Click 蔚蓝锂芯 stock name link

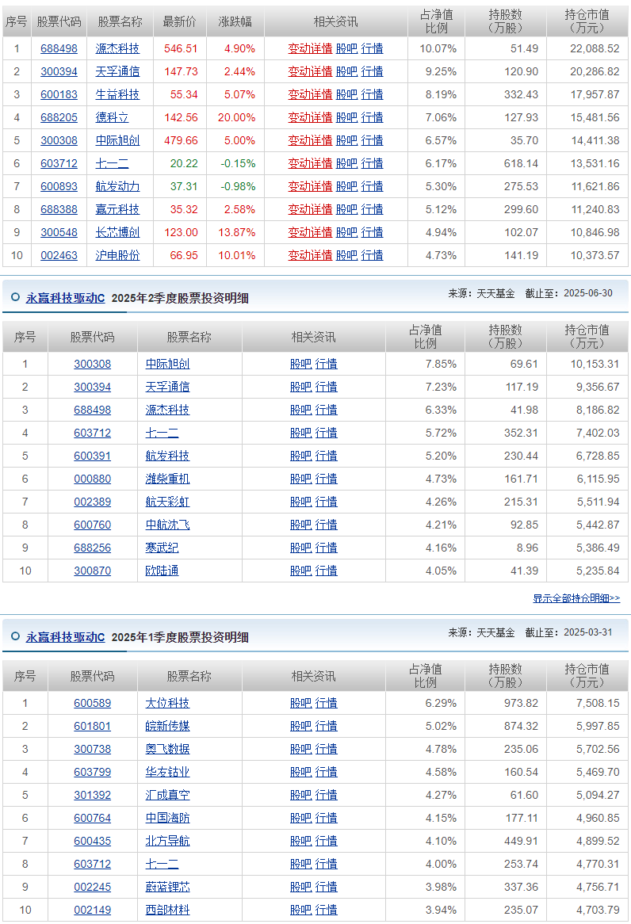point(167,887)
